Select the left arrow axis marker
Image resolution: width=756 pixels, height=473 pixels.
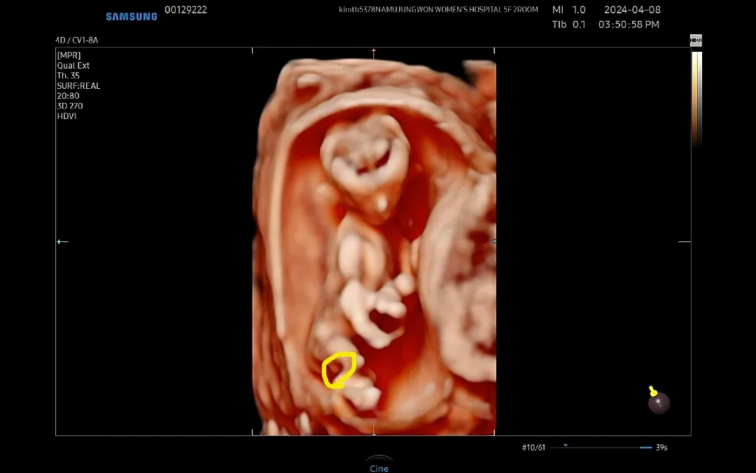tap(63, 241)
